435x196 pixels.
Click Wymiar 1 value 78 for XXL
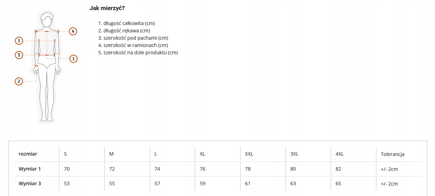coord(248,169)
